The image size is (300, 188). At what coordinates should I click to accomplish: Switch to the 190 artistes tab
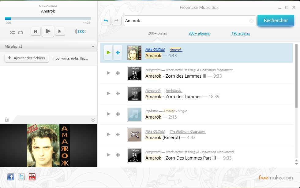[x=241, y=33]
